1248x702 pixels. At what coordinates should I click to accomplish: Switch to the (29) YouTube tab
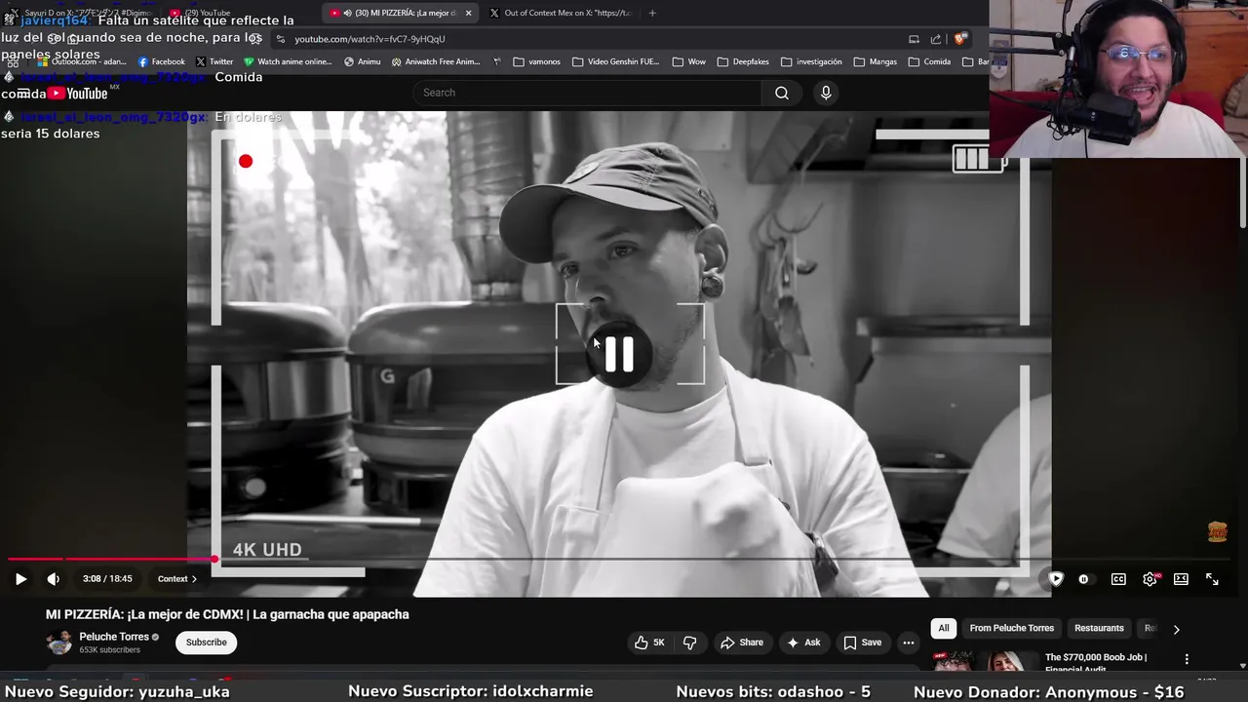tap(207, 13)
